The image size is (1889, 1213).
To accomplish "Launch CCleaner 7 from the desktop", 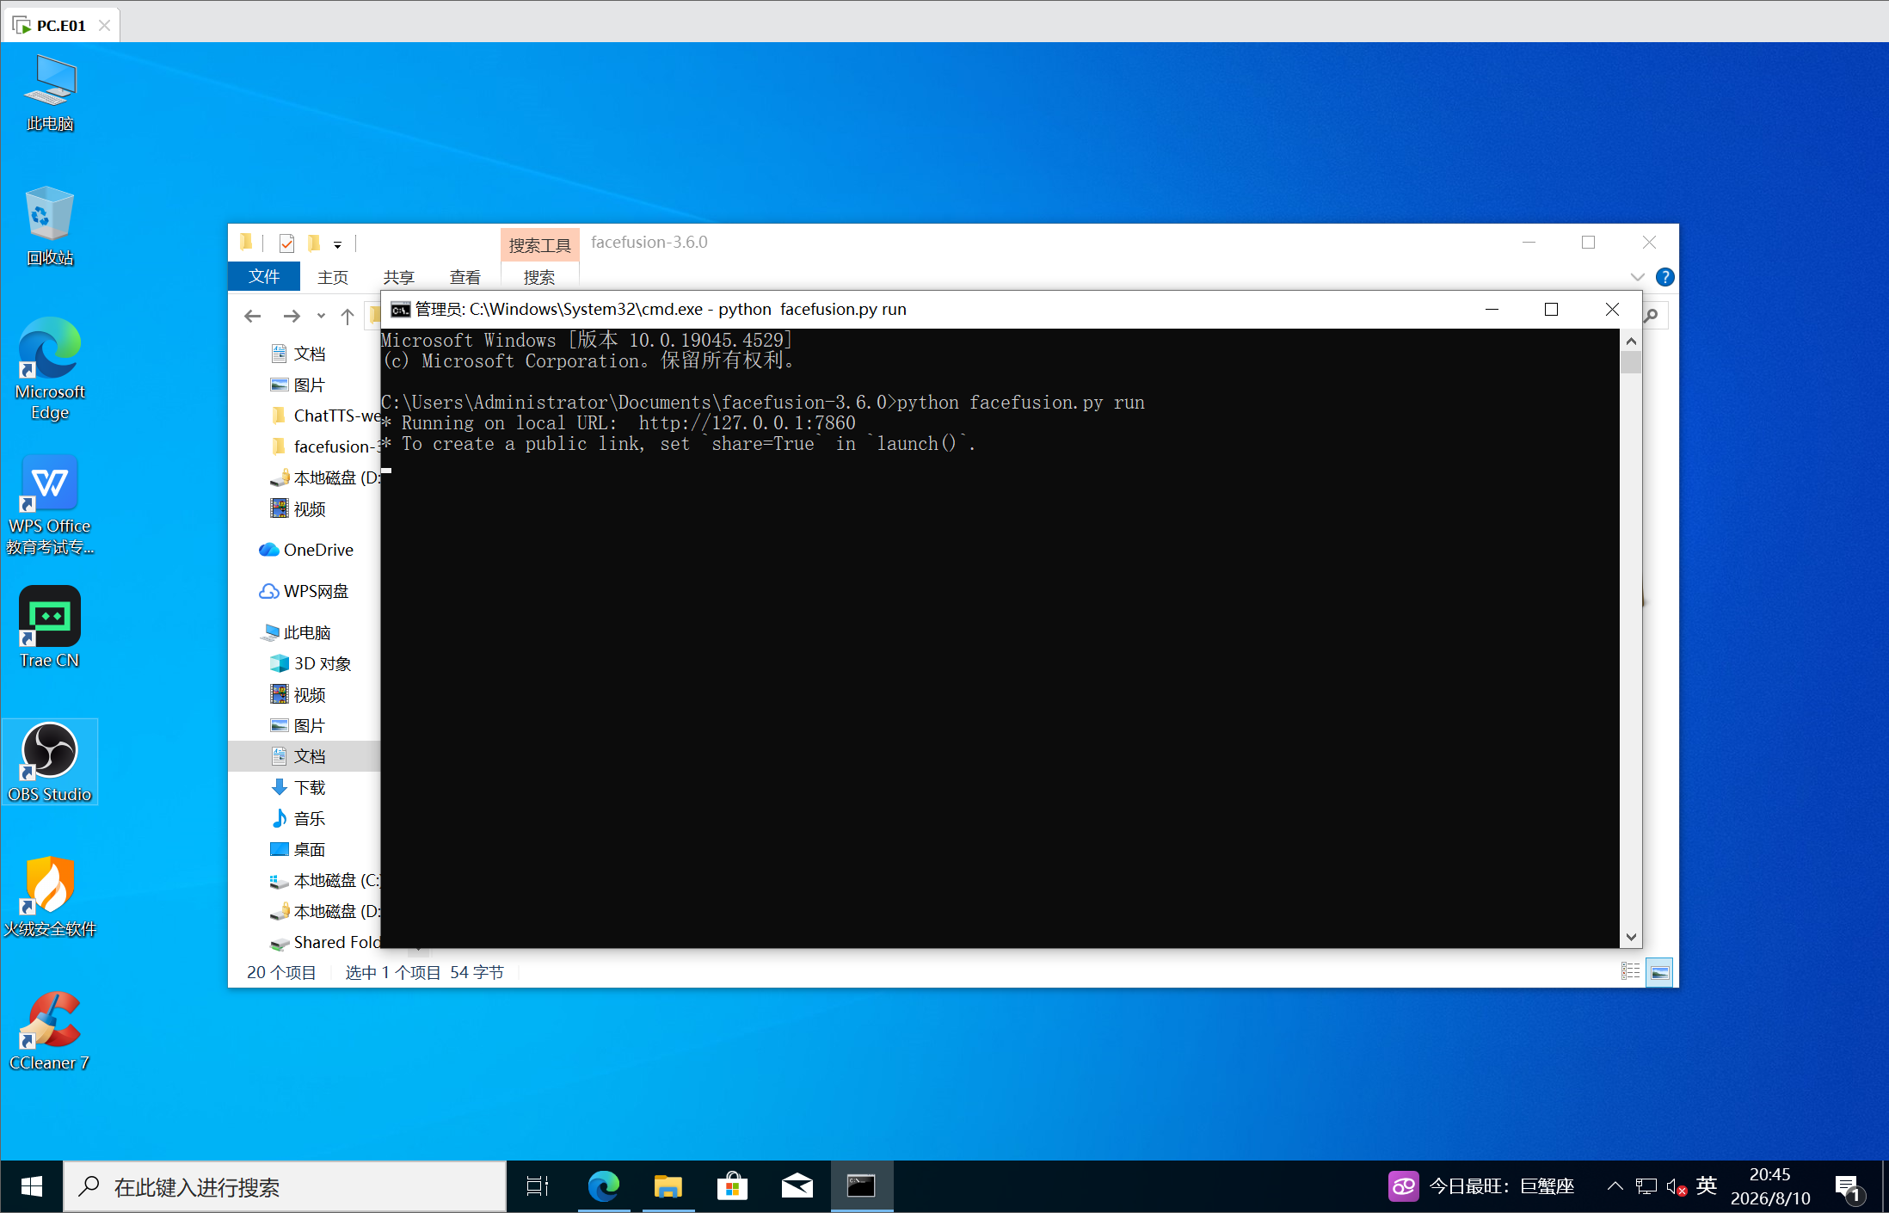I will click(x=50, y=1030).
